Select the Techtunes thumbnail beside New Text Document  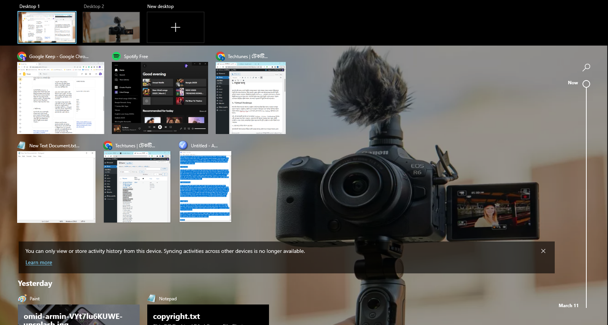tap(137, 187)
